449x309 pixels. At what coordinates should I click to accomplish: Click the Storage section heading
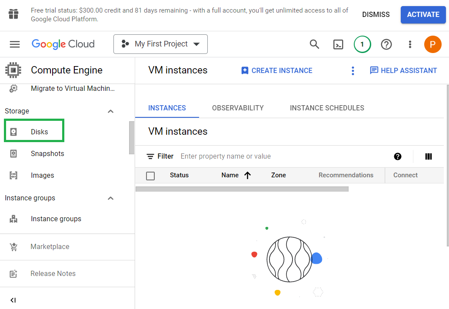[x=17, y=111]
